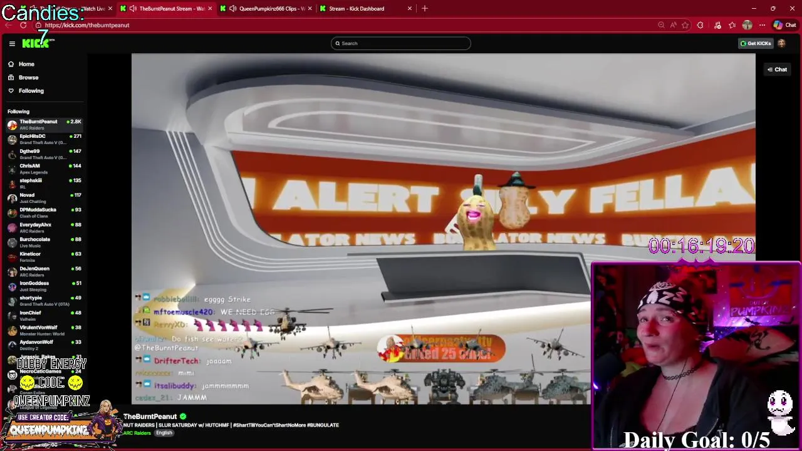The image size is (802, 451).
Task: Open VirulentVonWalf channel in Following list
Action: [x=44, y=330]
